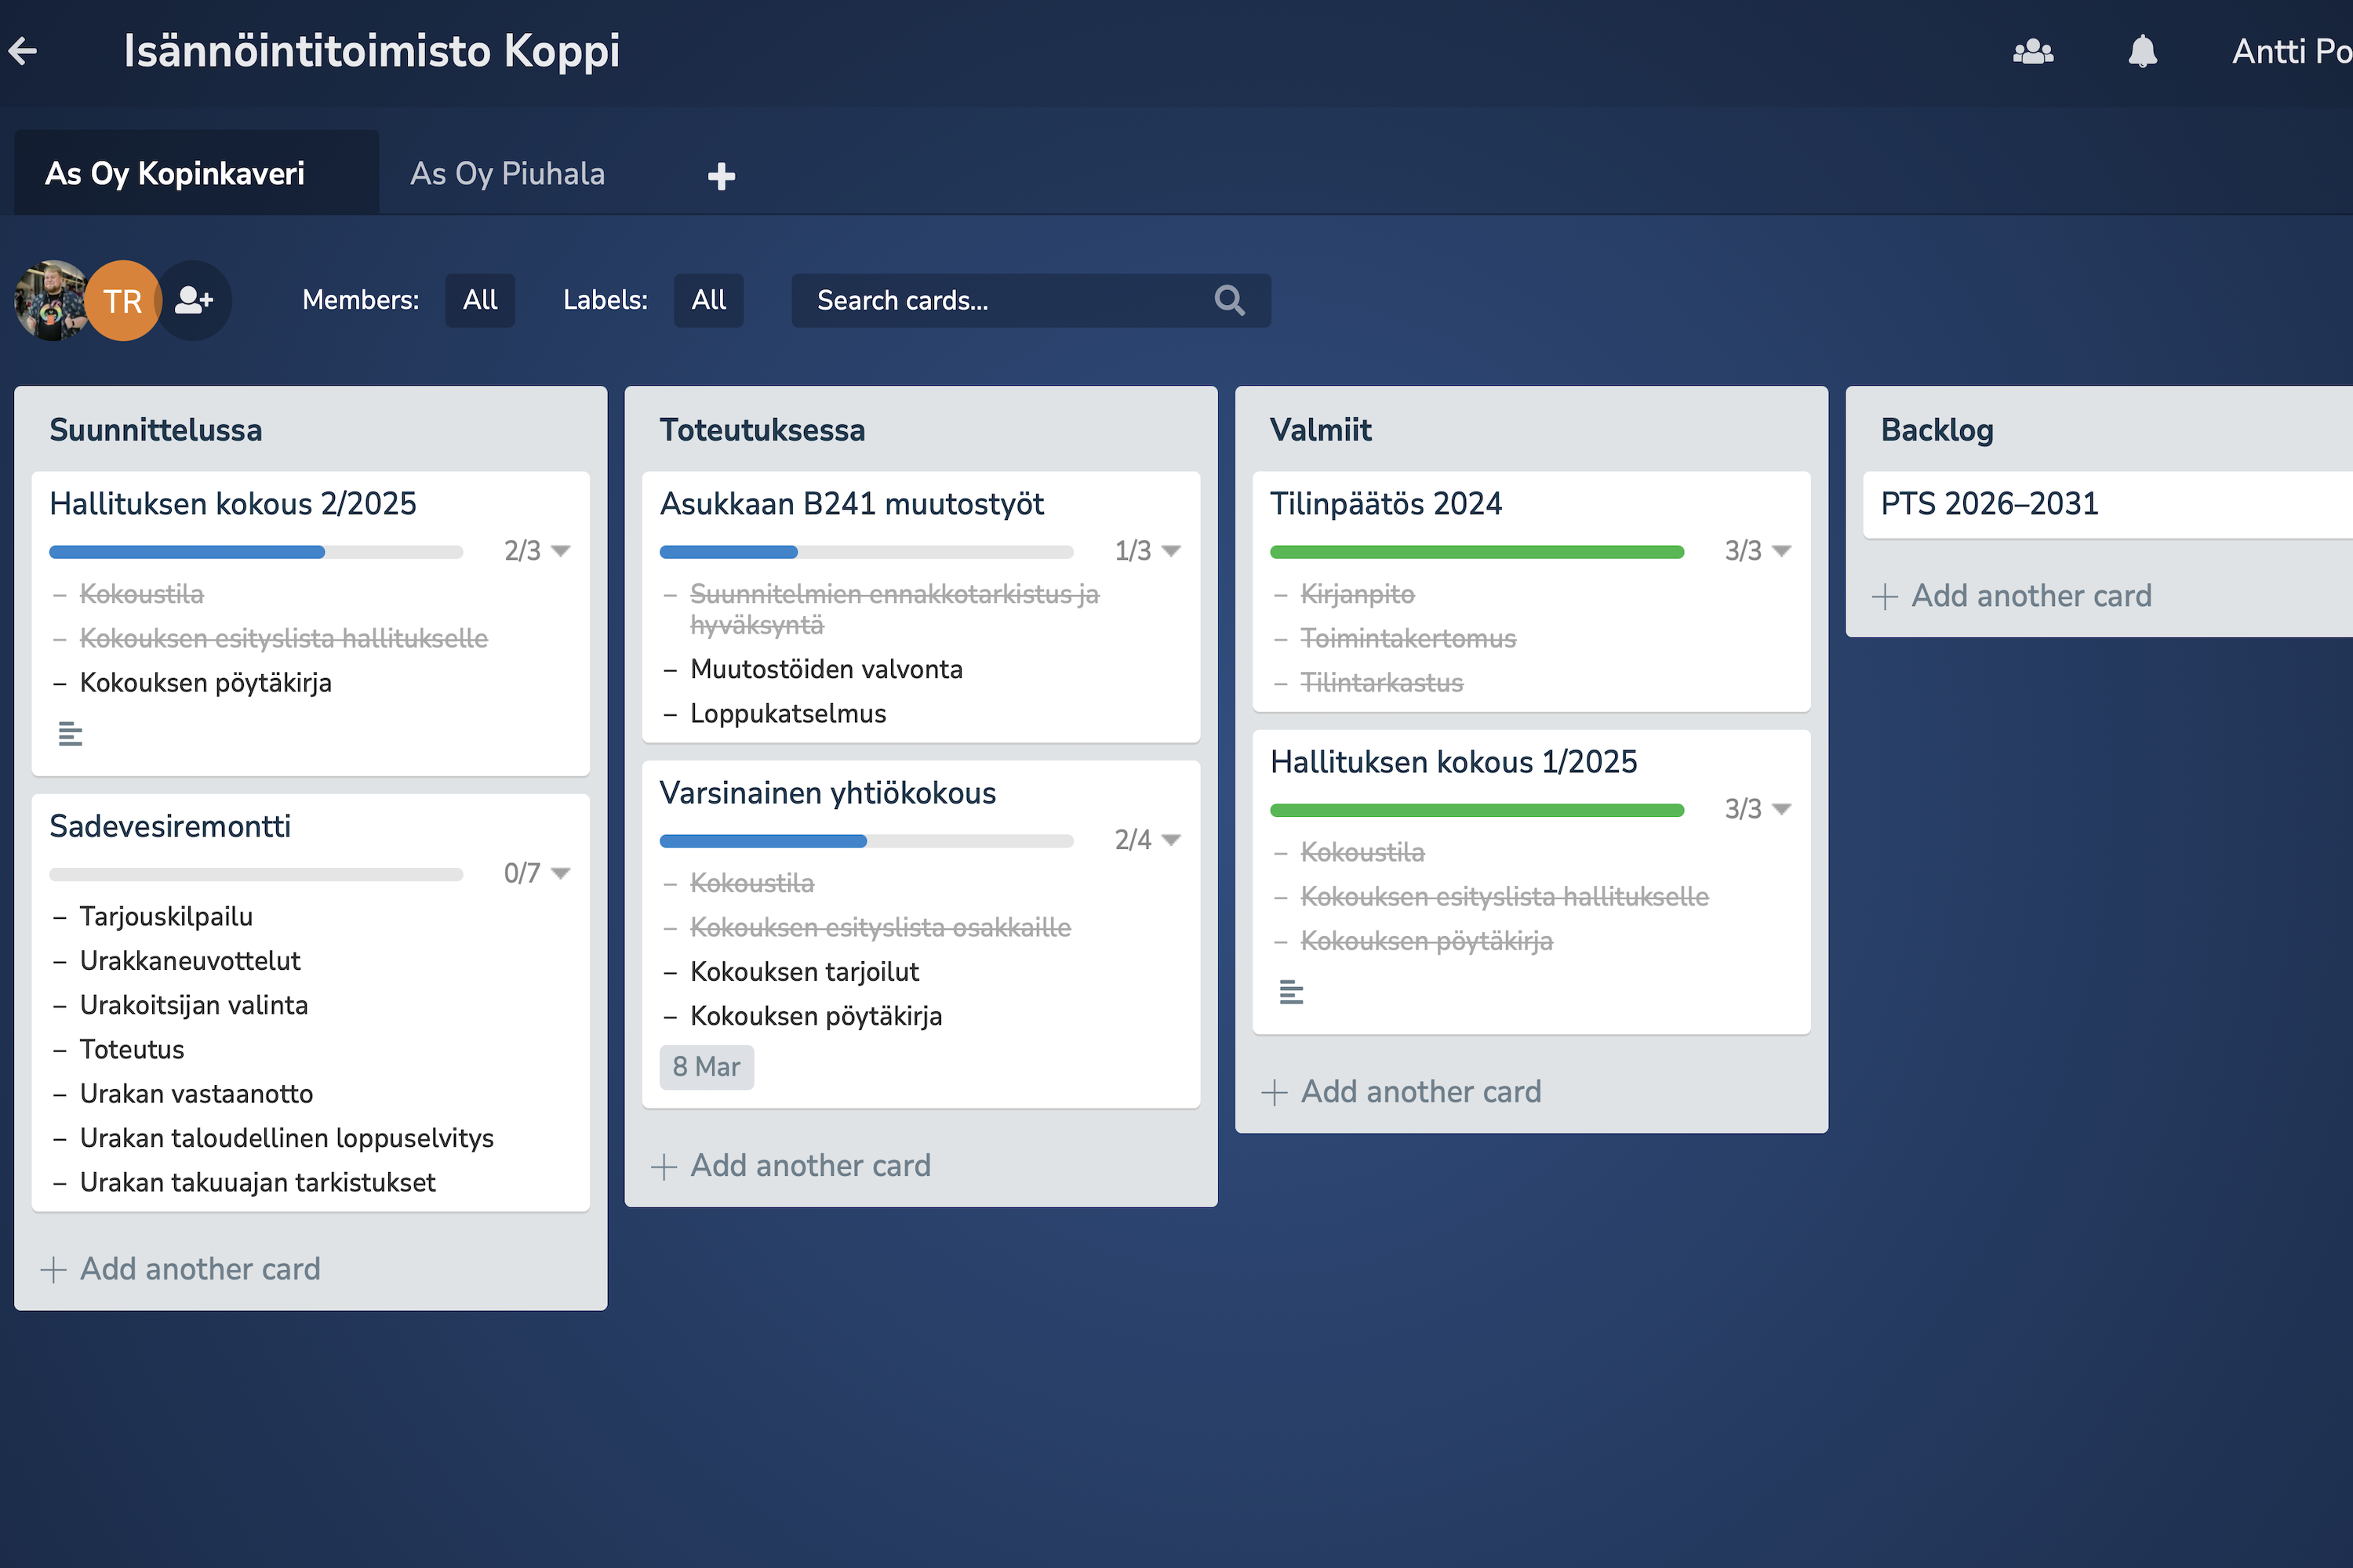Open description icon on Hallituksen kokous 1/2025

pos(1290,992)
